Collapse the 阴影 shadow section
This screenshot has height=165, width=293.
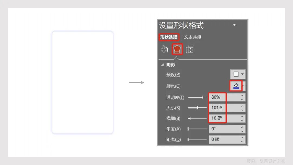[x=163, y=65]
